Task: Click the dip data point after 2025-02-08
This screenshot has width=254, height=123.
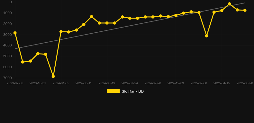Action: 206,36
